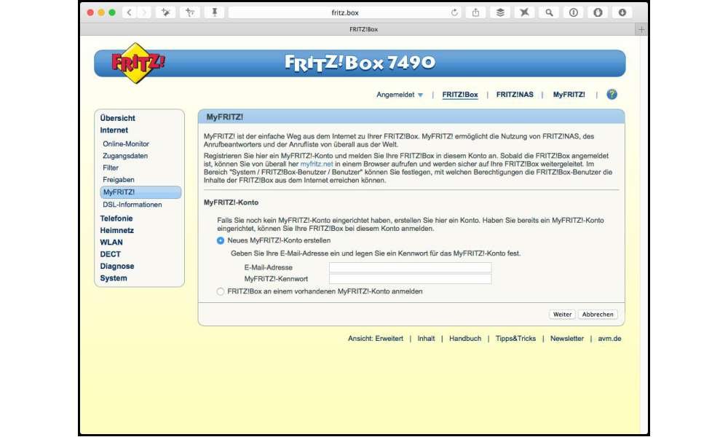The height and width of the screenshot is (437, 728).
Task: Click the fritz.box address bar
Action: click(344, 12)
